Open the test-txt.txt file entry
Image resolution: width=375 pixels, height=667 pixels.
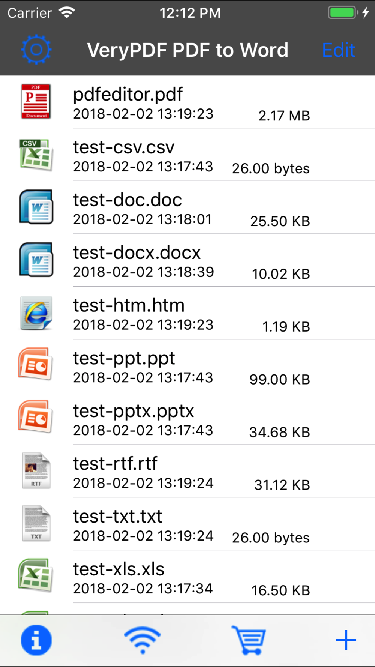187,524
